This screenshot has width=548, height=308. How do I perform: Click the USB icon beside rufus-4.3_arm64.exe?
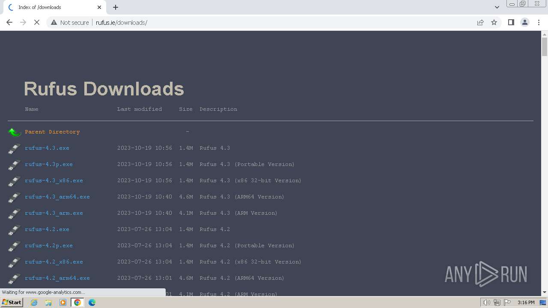click(x=14, y=197)
